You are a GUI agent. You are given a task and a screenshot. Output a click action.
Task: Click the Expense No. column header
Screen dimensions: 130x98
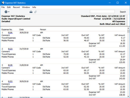point(7,30)
